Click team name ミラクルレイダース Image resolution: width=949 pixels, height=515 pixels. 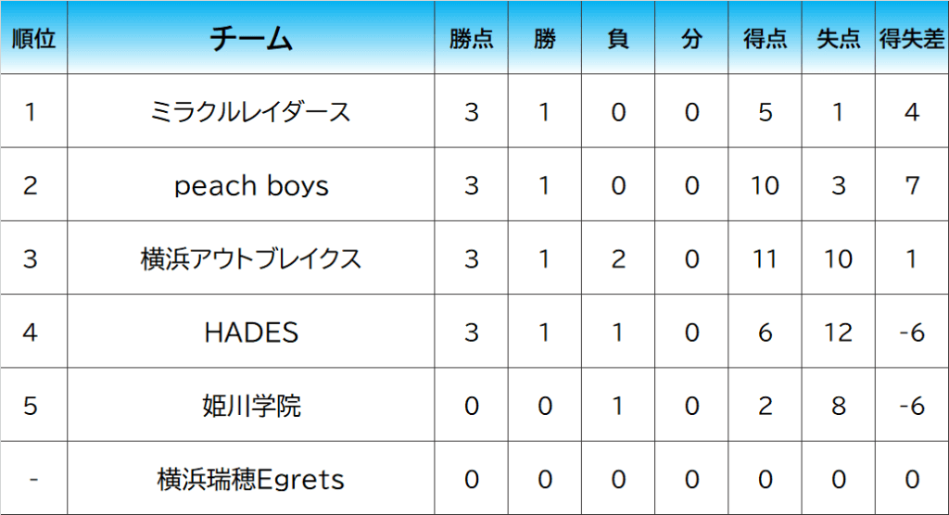251,112
